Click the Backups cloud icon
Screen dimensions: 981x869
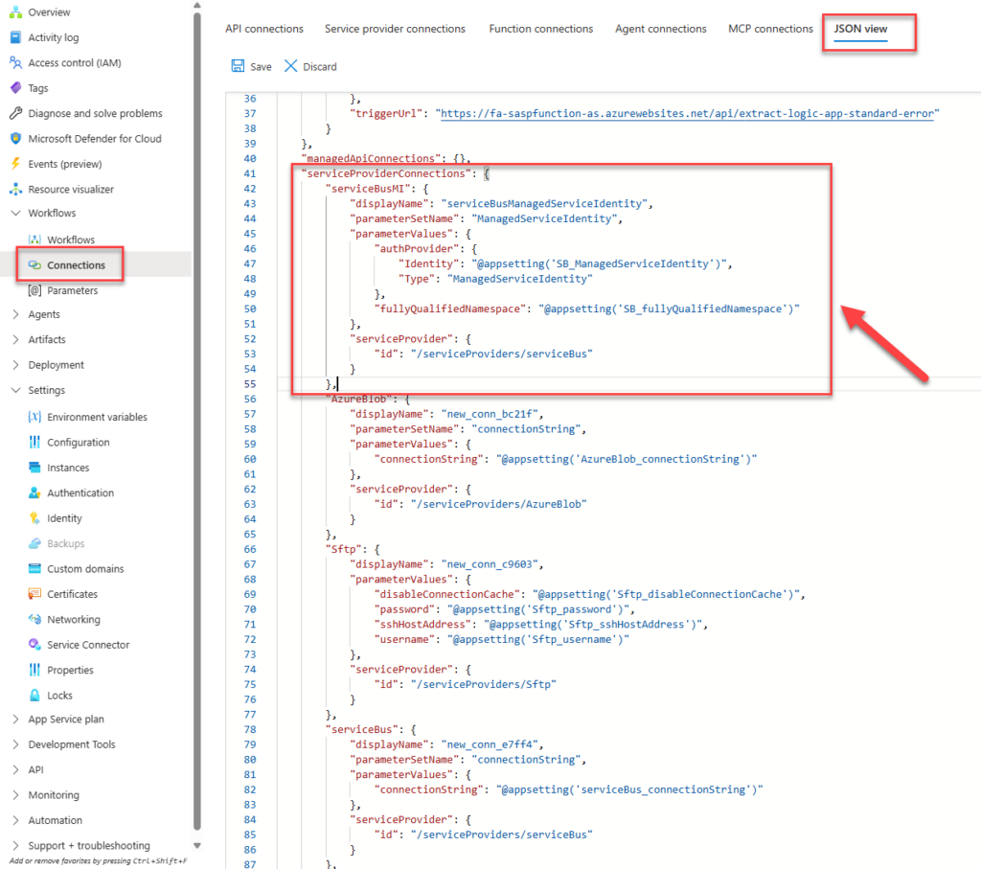click(35, 543)
